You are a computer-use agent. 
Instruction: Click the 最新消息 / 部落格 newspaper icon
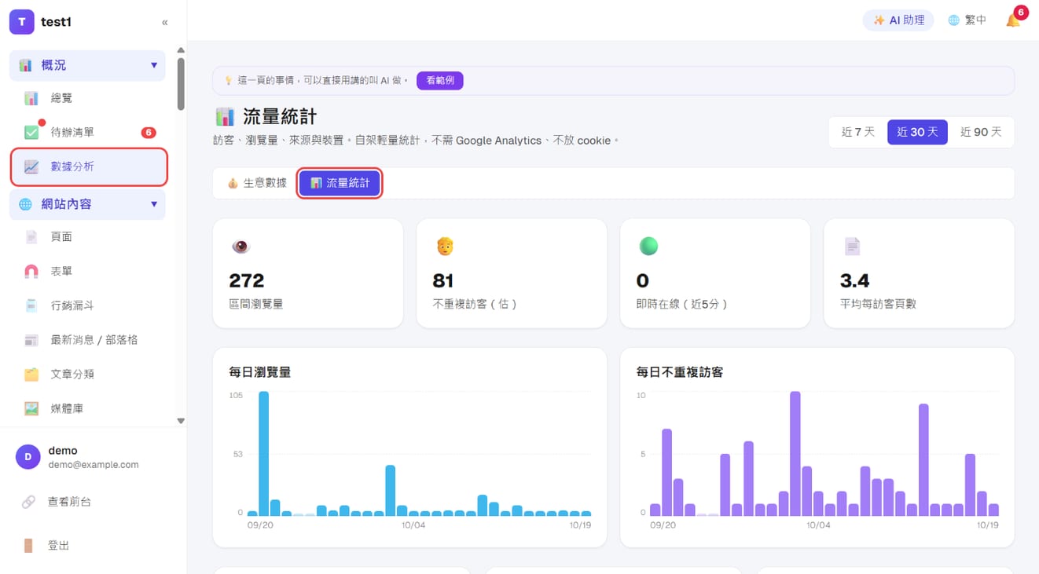point(31,340)
